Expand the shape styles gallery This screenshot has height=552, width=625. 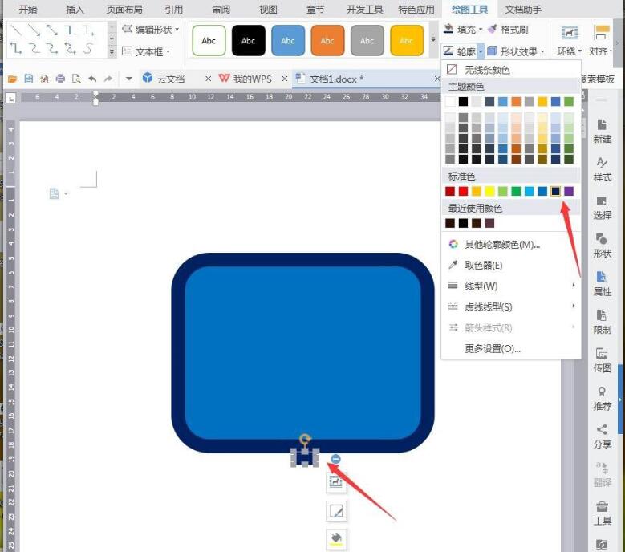(433, 40)
